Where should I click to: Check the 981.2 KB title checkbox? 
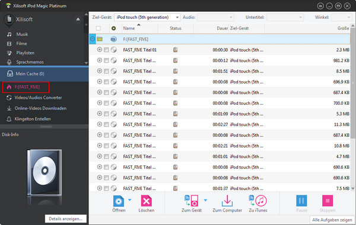pyautogui.click(x=106, y=61)
